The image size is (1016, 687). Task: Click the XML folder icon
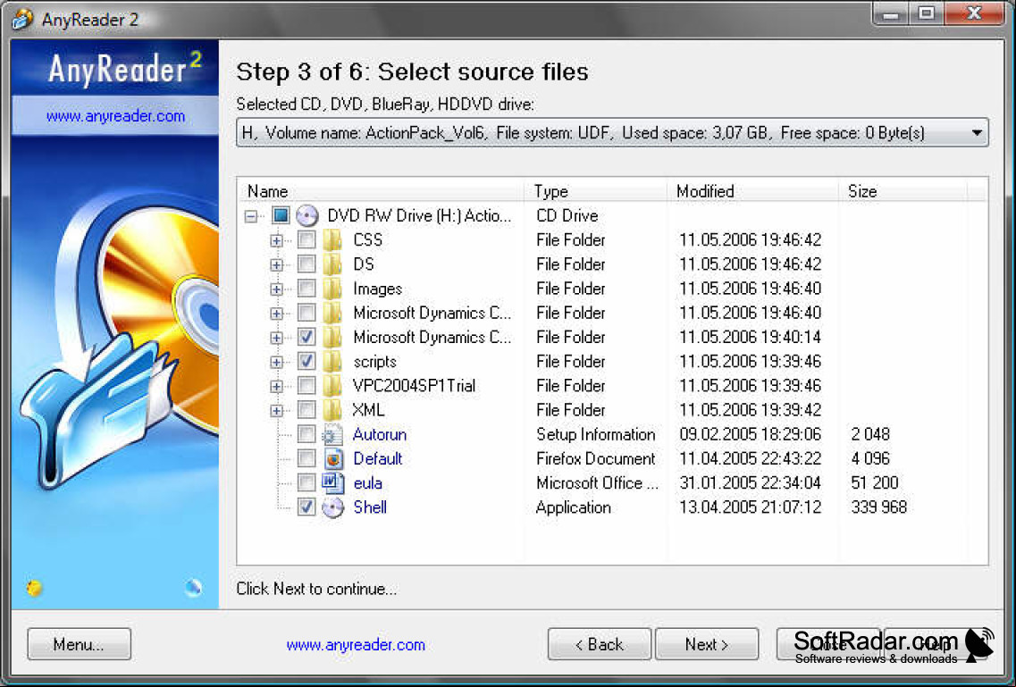[x=333, y=410]
